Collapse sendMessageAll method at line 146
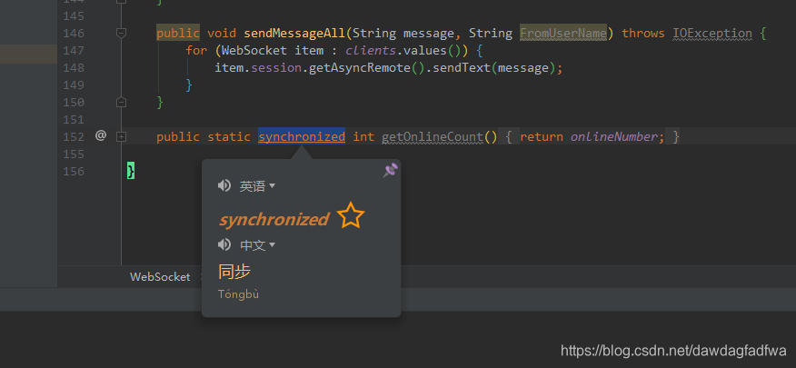The image size is (796, 368). pos(121,34)
